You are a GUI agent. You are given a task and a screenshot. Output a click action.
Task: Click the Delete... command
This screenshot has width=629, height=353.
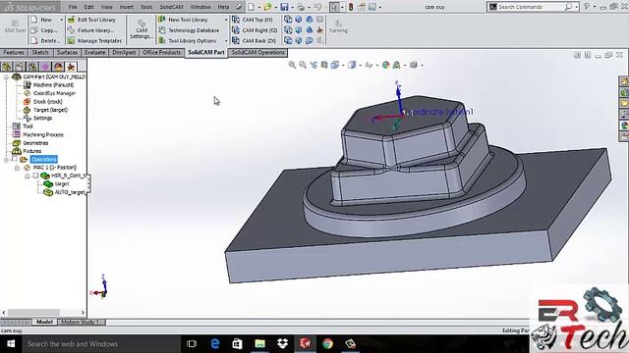coord(45,41)
